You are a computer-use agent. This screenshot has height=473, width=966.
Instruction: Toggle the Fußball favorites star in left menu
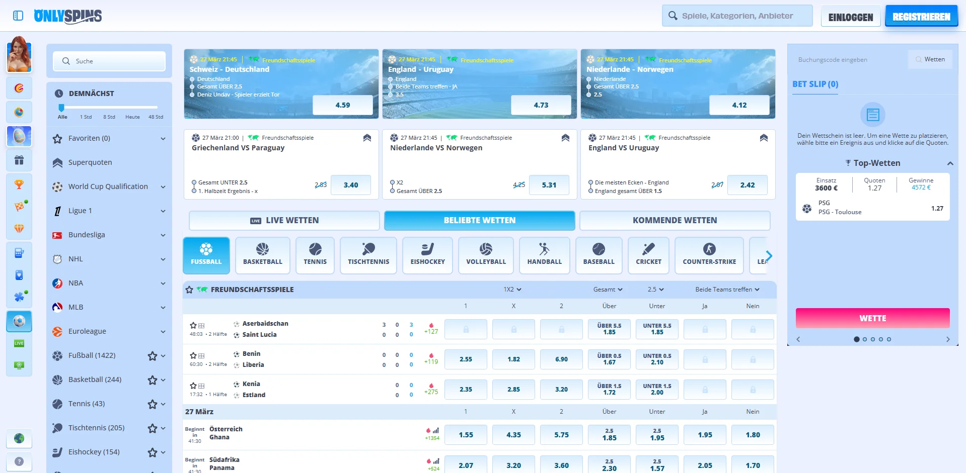click(152, 356)
